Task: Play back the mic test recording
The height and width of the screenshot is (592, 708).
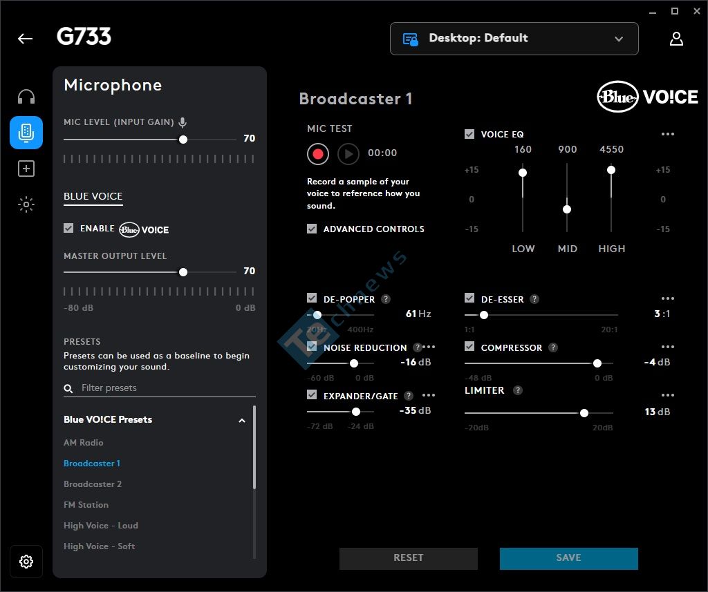Action: (x=348, y=154)
